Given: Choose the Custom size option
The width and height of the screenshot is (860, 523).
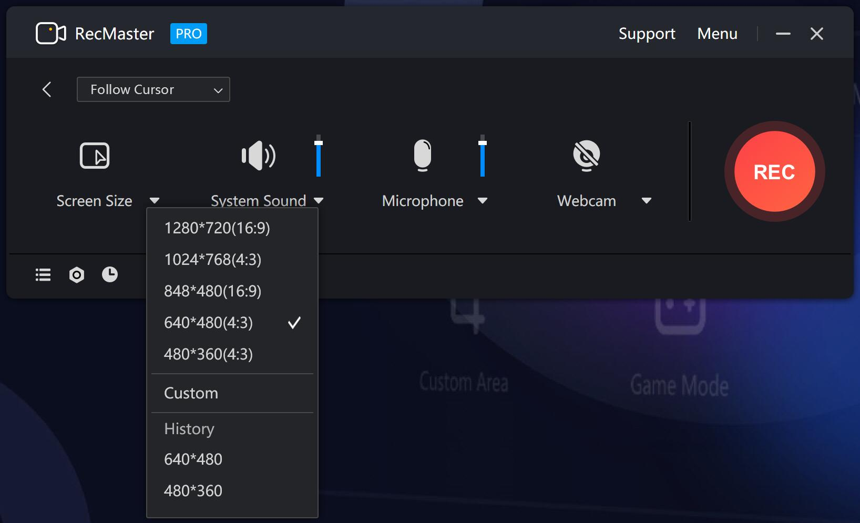Looking at the screenshot, I should (x=232, y=393).
